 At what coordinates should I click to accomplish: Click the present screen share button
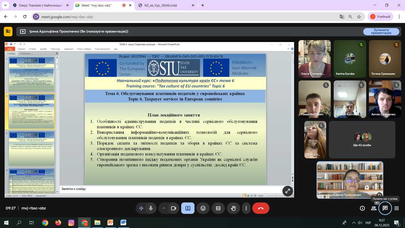pos(188,208)
